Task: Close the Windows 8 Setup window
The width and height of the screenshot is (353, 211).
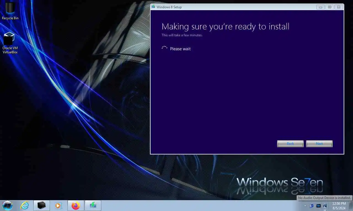Action: coord(339,7)
